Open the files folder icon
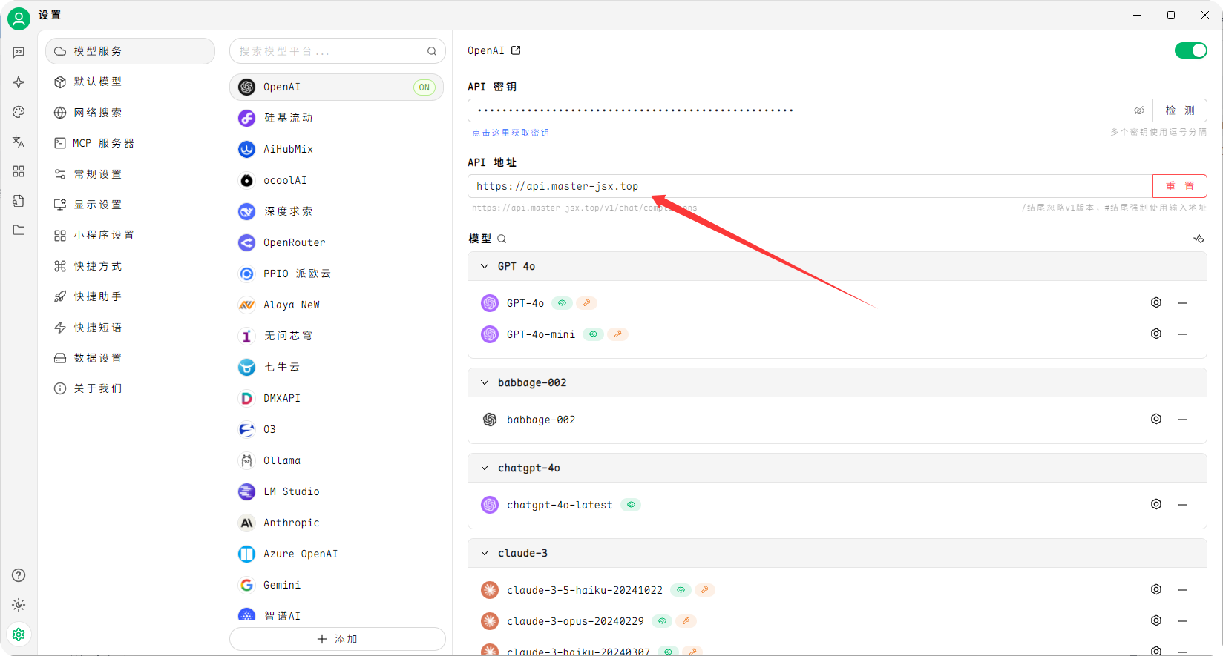Viewport: 1223px width, 656px height. pos(19,231)
